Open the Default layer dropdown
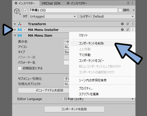This screenshot has width=147, height=116. pos(113,16)
